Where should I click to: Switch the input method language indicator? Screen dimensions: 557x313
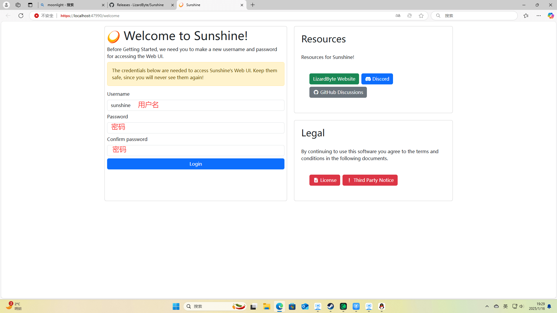tap(505, 306)
